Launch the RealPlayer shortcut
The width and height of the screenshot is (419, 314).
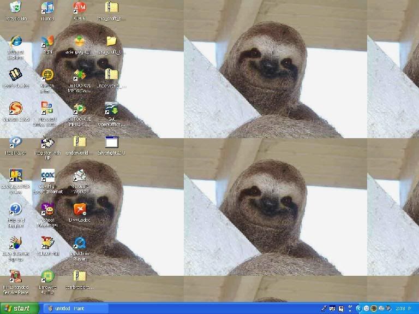pos(16,143)
